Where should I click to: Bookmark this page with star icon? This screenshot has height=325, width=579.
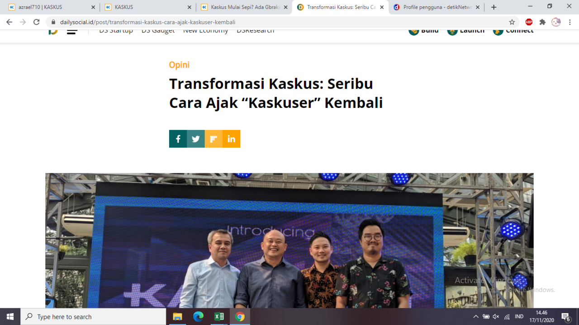pos(512,22)
